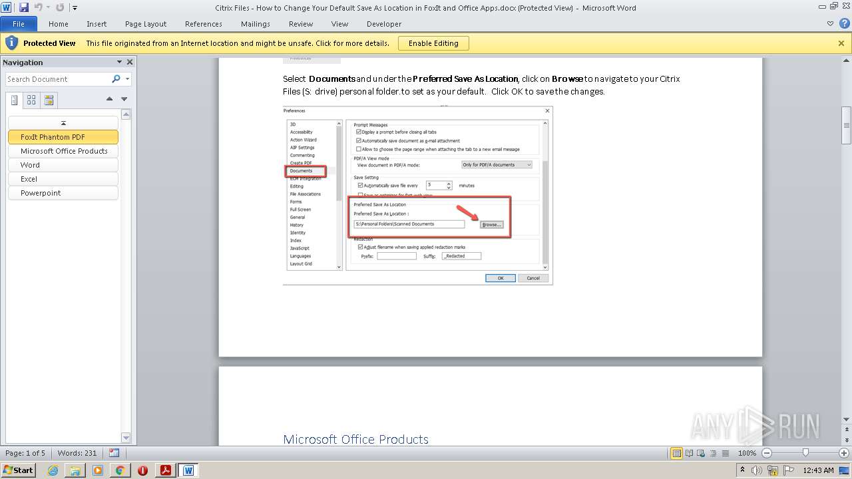Screen dimensions: 852x479
Task: Open Opera browser from the taskbar
Action: pyautogui.click(x=142, y=470)
